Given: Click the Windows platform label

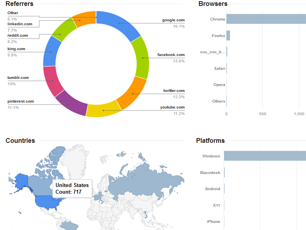Looking at the screenshot, I should (x=211, y=156).
